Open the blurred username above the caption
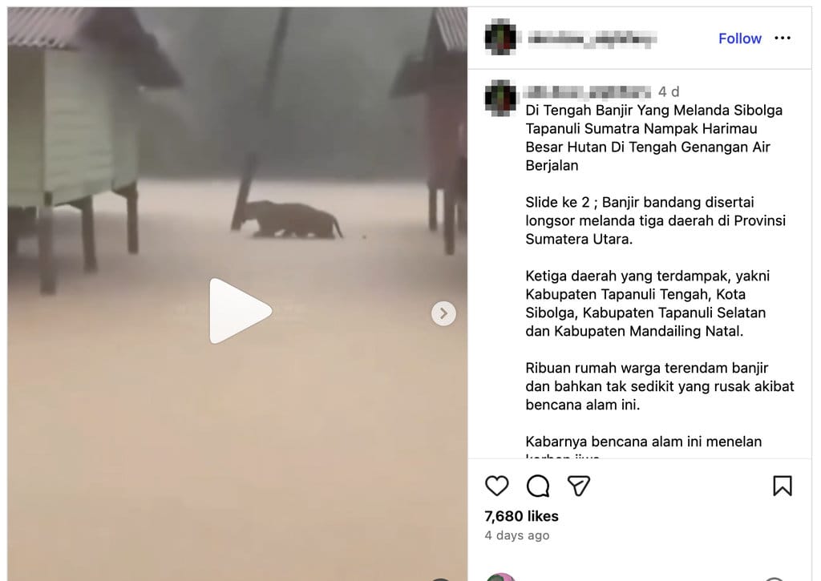This screenshot has height=581, width=821. click(588, 92)
